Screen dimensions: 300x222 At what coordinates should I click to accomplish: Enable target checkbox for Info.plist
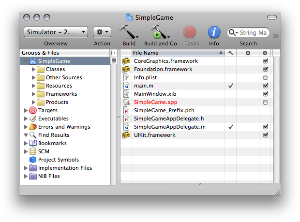265,78
